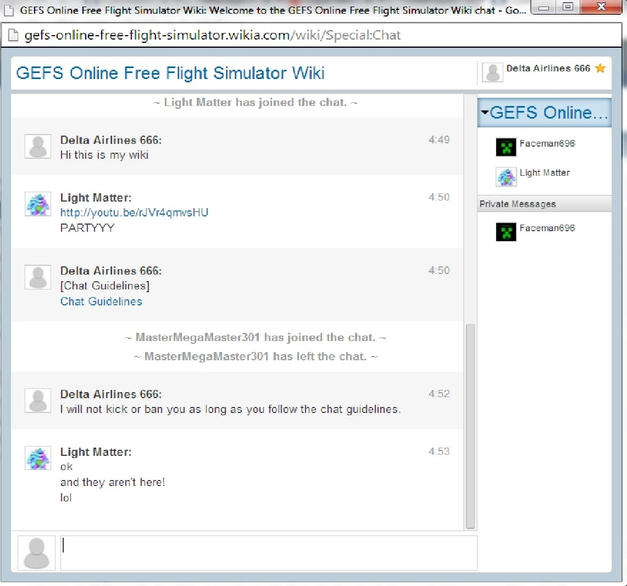Click Delta Airlines 666 username in header
Viewport: 627px width, 586px height.
click(548, 69)
